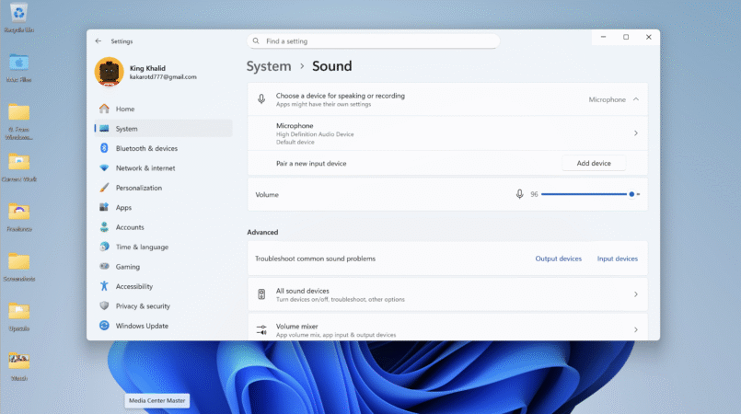
Task: Open Gaming settings page
Action: 164,266
